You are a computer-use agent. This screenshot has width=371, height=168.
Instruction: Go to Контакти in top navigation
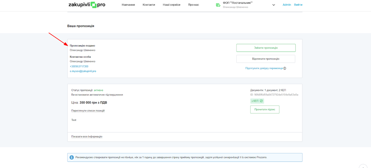(149, 5)
